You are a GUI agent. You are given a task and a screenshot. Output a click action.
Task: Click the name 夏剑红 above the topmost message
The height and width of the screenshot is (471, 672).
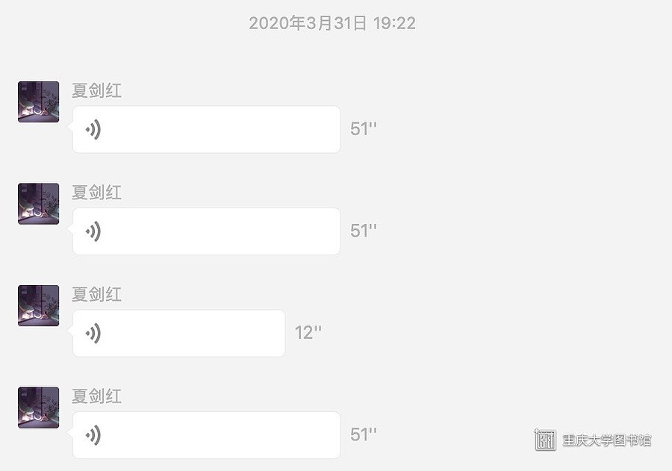[96, 90]
